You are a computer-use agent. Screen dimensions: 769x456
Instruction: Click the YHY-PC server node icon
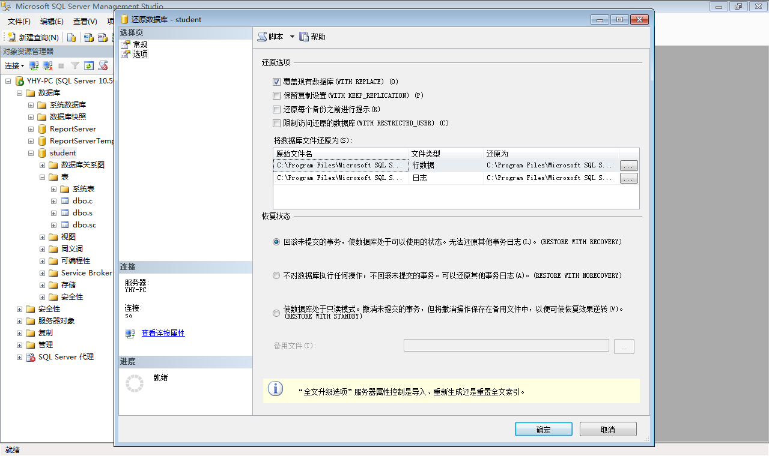(20, 81)
